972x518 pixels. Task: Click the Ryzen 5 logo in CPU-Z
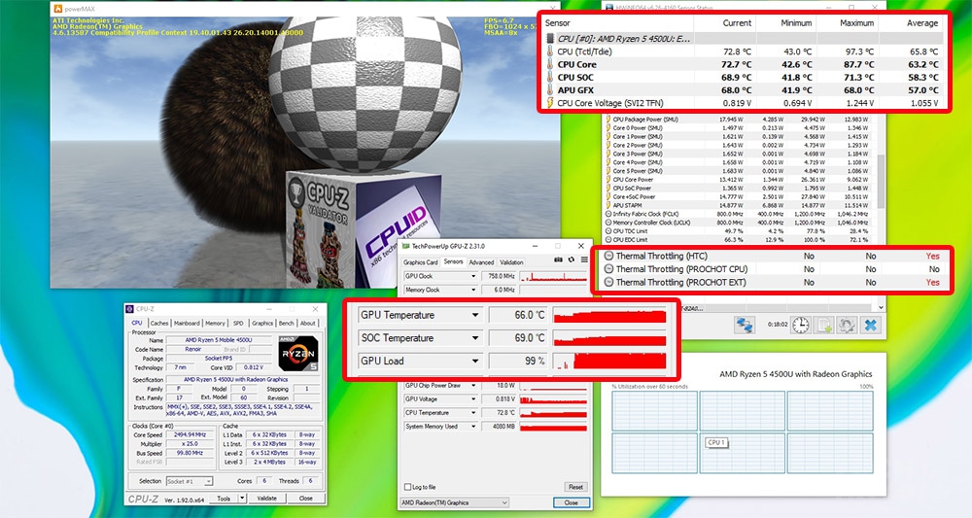coord(298,353)
